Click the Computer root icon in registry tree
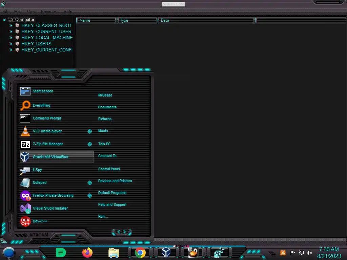Viewport: 347px width, 260px height. pyautogui.click(x=11, y=19)
